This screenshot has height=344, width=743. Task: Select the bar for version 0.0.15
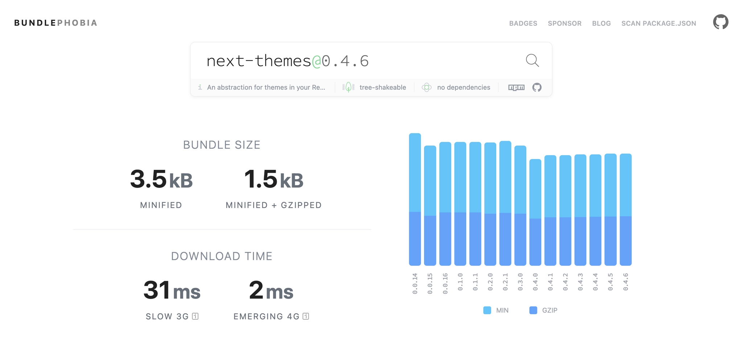coord(430,205)
